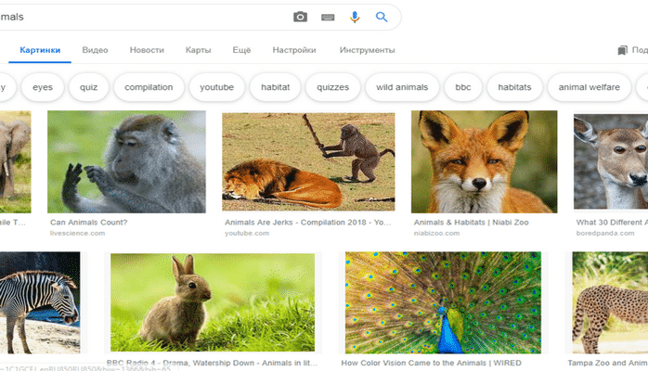The width and height of the screenshot is (648, 371).
Task: Select the compilation filter chip
Action: 149,87
